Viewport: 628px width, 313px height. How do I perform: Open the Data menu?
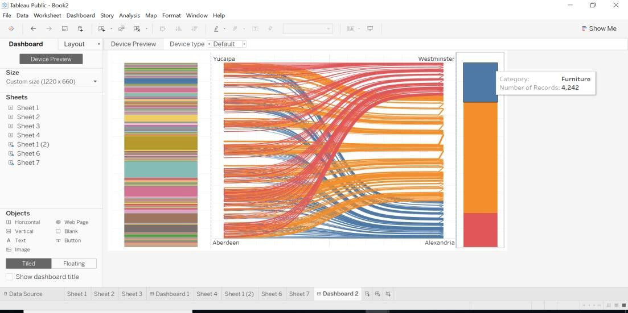point(22,15)
